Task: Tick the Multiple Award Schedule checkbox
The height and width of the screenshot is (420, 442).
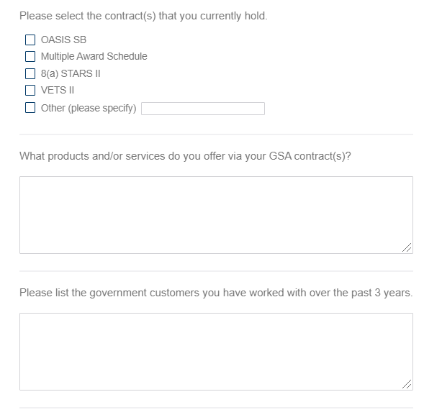Action: coord(30,56)
